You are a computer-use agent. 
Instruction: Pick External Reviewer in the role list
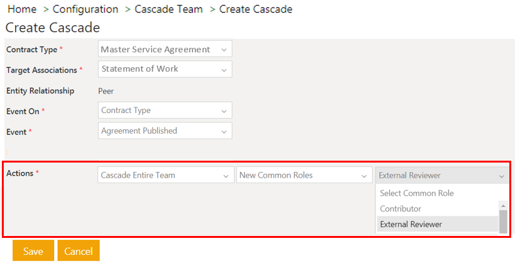[x=411, y=224]
